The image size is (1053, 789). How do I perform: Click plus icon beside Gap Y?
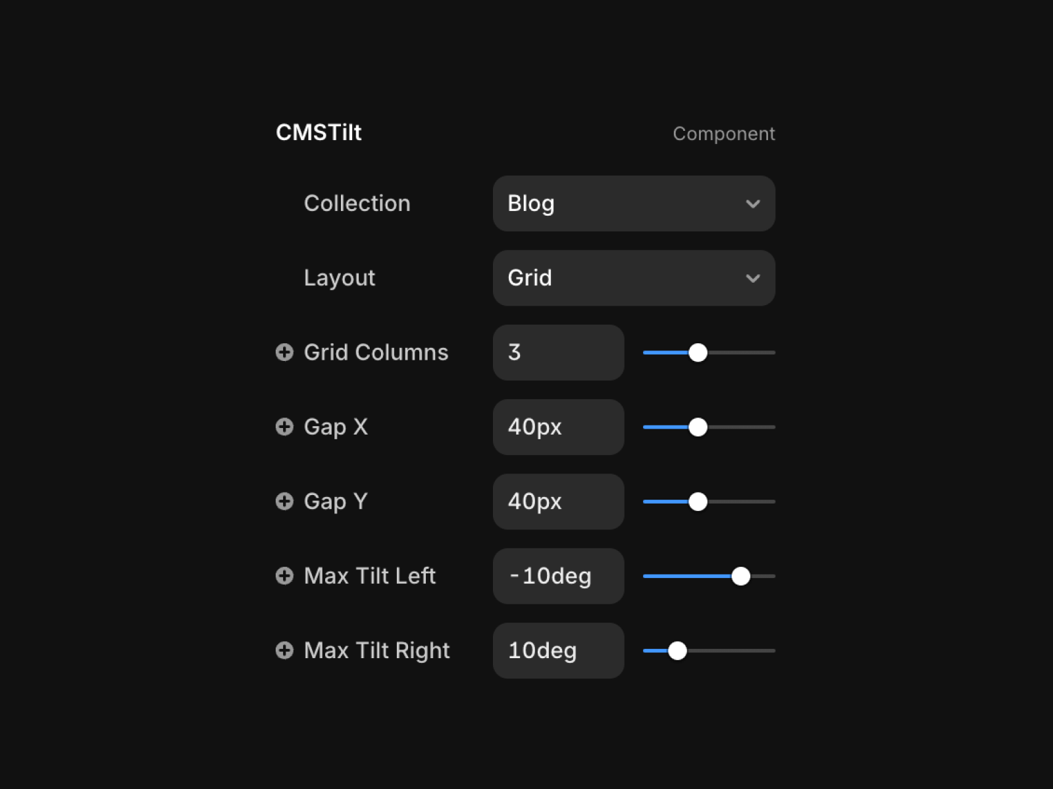pos(284,502)
